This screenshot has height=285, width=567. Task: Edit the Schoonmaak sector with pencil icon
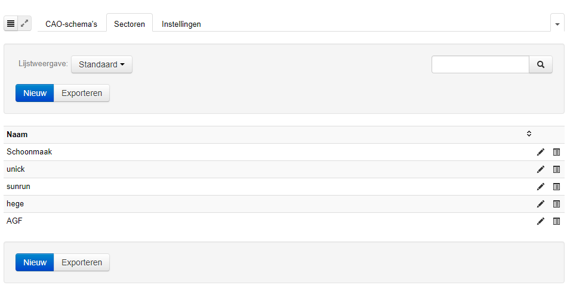(x=541, y=152)
